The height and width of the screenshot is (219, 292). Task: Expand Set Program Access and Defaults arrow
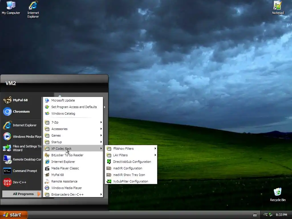coord(105,107)
